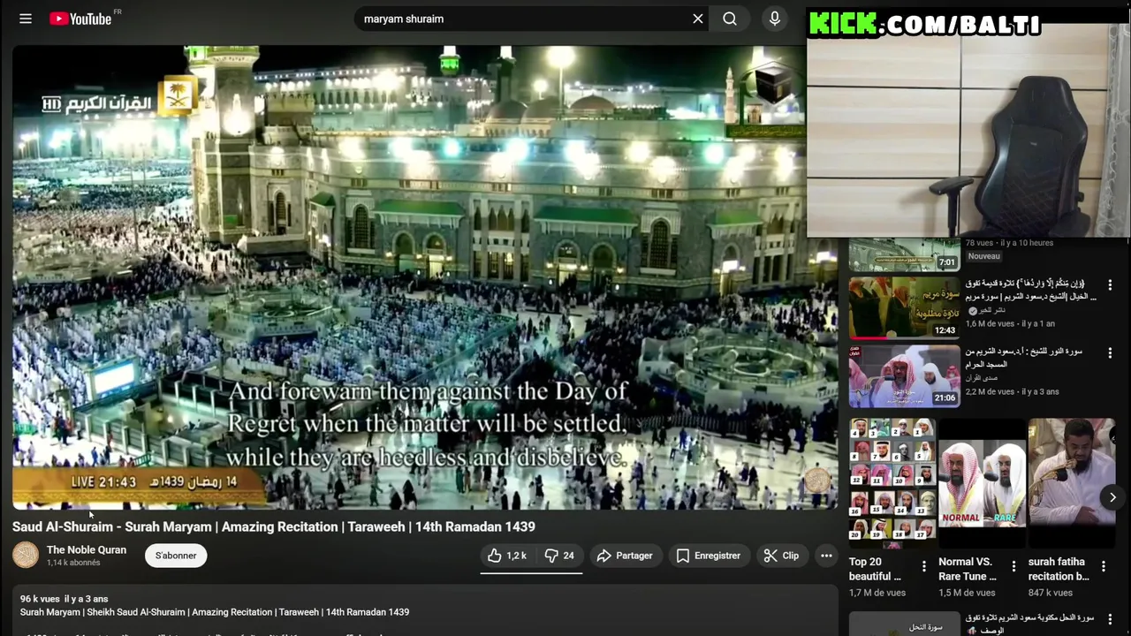The height and width of the screenshot is (636, 1131).
Task: Click the 'Nouveau' badge
Action: [x=983, y=256]
